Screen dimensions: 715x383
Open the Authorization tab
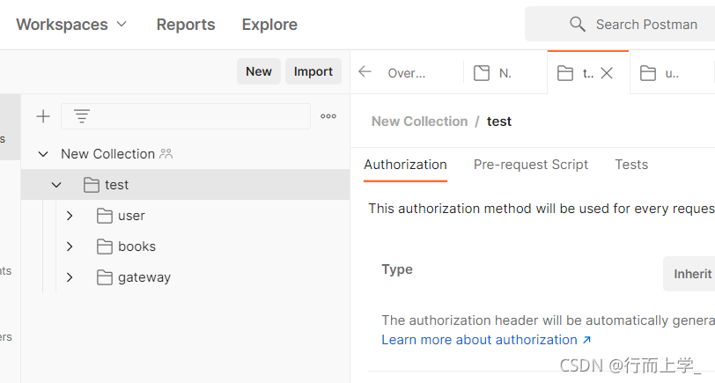[405, 165]
